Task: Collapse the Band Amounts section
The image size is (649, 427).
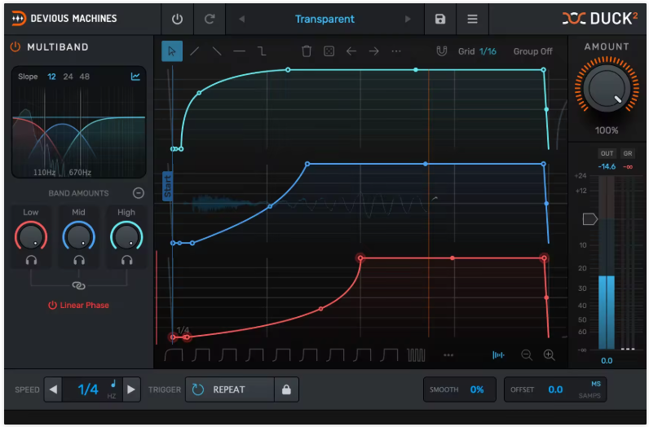Action: coord(139,193)
